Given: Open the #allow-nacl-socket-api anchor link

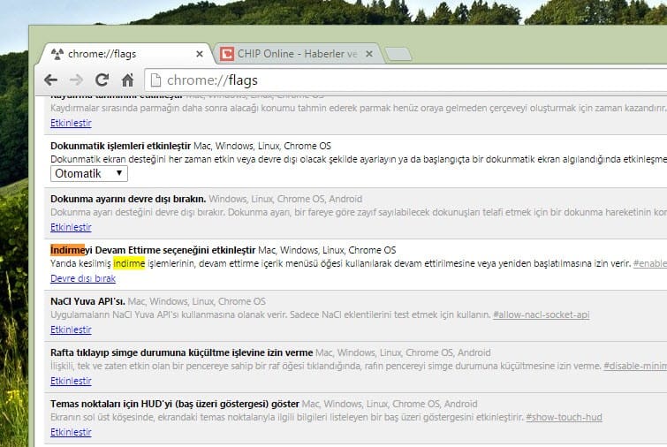Looking at the screenshot, I should [541, 315].
